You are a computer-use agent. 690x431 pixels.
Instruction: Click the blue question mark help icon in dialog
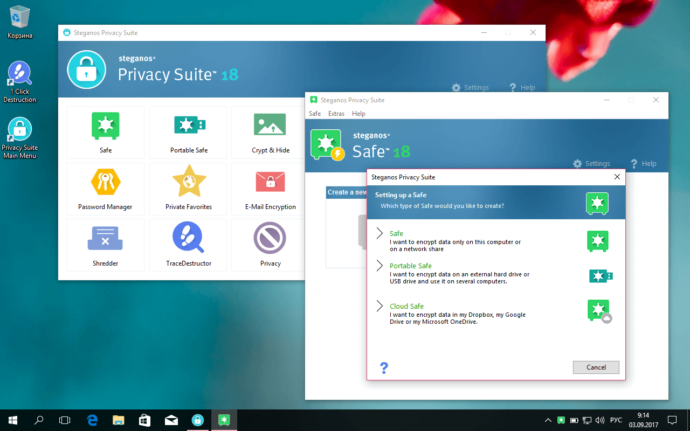384,368
